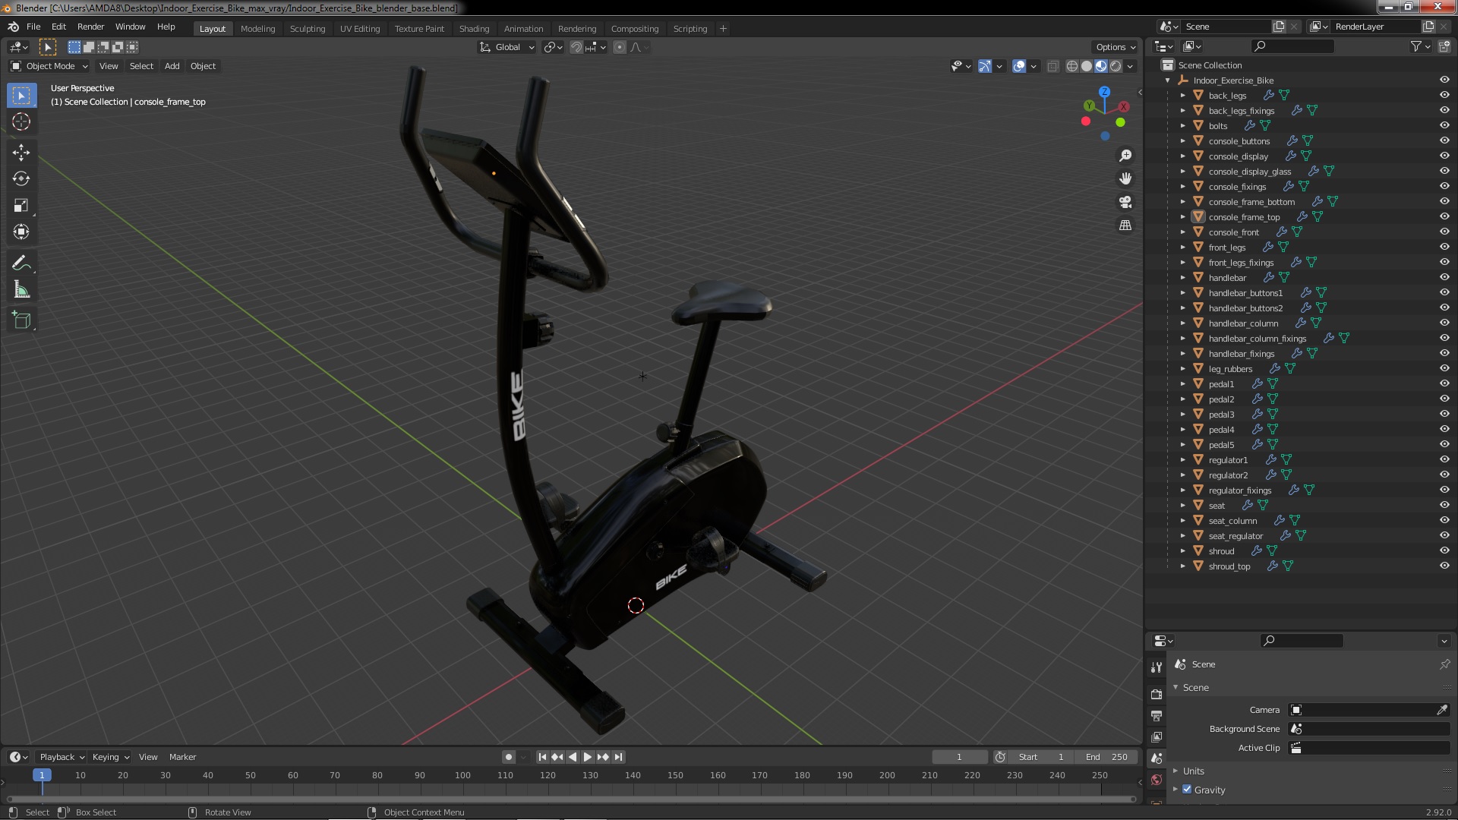Hide shroud_top in the outliner
Viewport: 1458px width, 820px height.
coord(1444,566)
